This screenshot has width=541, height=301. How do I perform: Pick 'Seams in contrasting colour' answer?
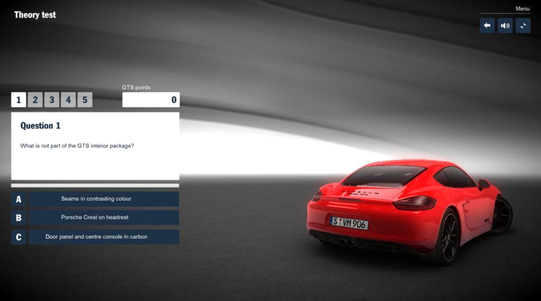pyautogui.click(x=104, y=199)
